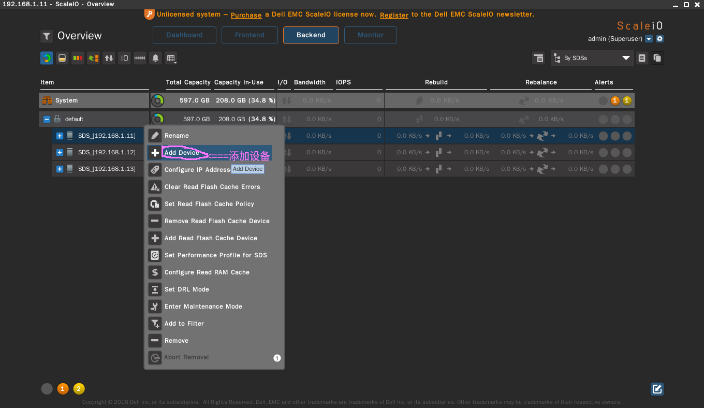704x408 pixels.
Task: Collapse the default protection domain node
Action: (47, 119)
